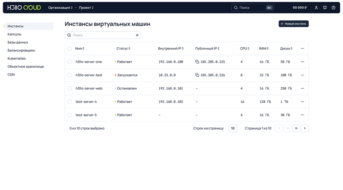Open Базы данных in the sidebar
This screenshot has height=190, width=343.
17,42
